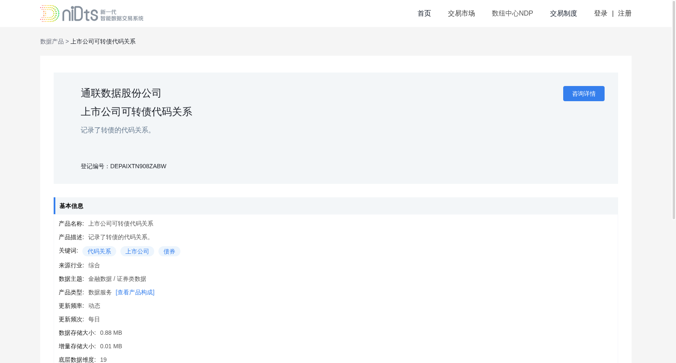Click the 上市公司可转债代码关系 product heading
676x363 pixels.
click(x=136, y=112)
